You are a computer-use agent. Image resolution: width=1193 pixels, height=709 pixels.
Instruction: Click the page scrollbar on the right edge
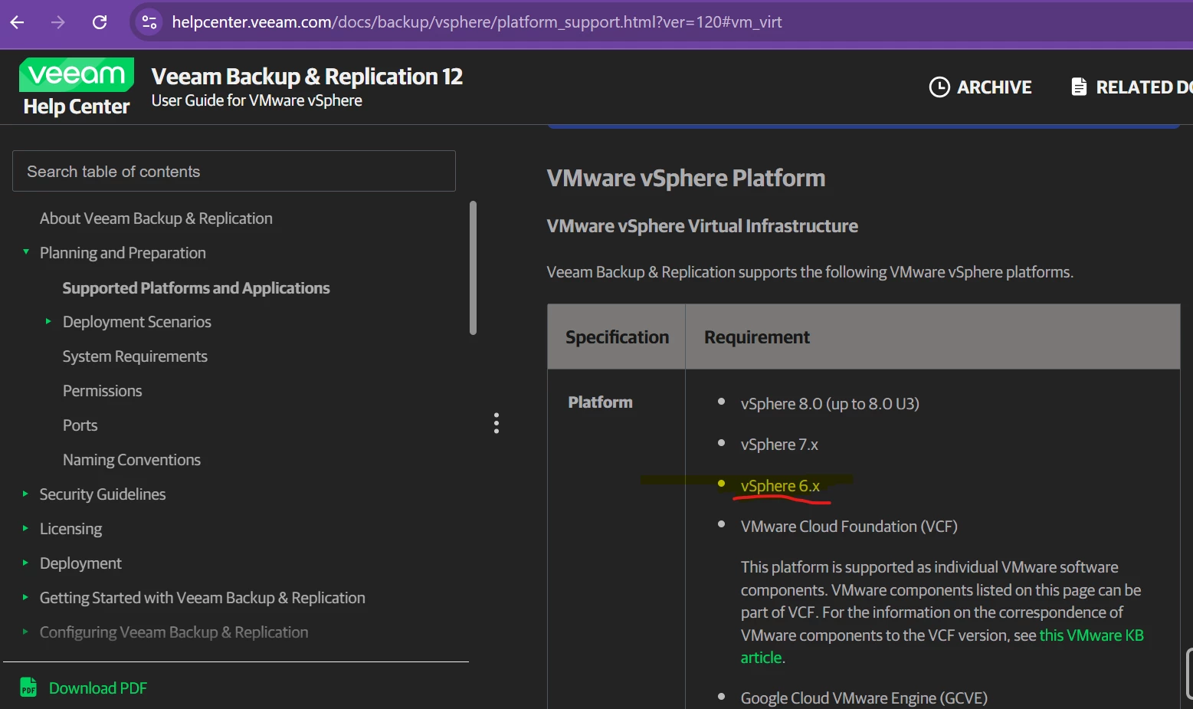coord(1189,672)
